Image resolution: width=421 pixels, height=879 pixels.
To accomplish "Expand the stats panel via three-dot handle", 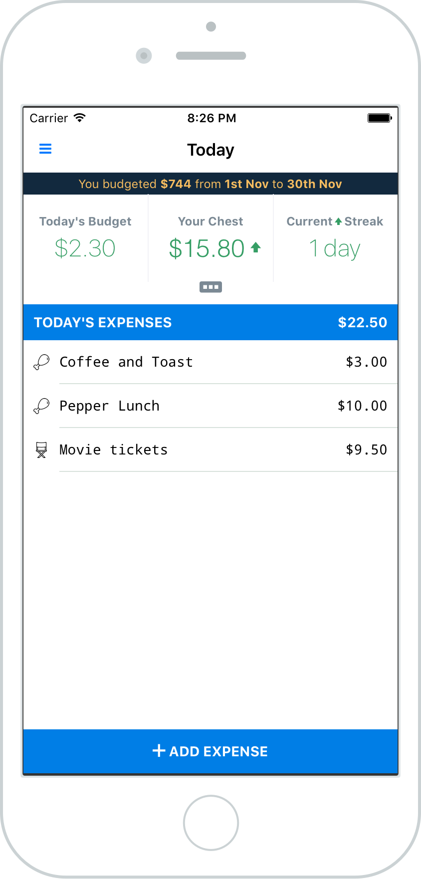I will [210, 287].
